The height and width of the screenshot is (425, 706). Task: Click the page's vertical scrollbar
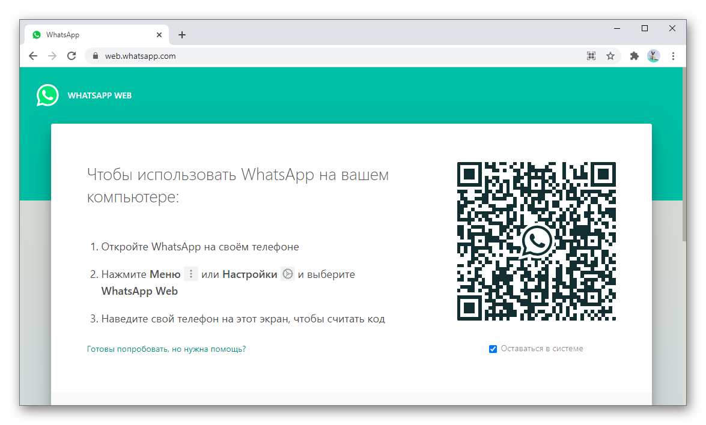point(684,154)
